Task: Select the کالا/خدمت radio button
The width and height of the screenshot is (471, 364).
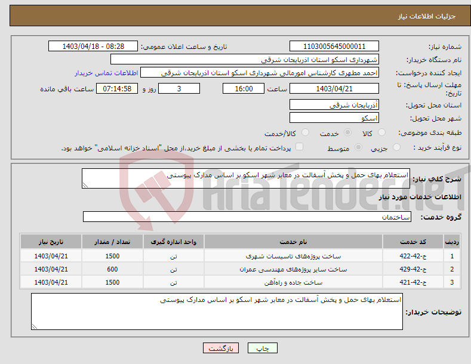Action: [x=305, y=132]
